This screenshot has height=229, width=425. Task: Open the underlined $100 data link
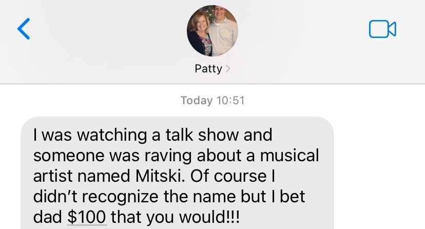point(86,217)
